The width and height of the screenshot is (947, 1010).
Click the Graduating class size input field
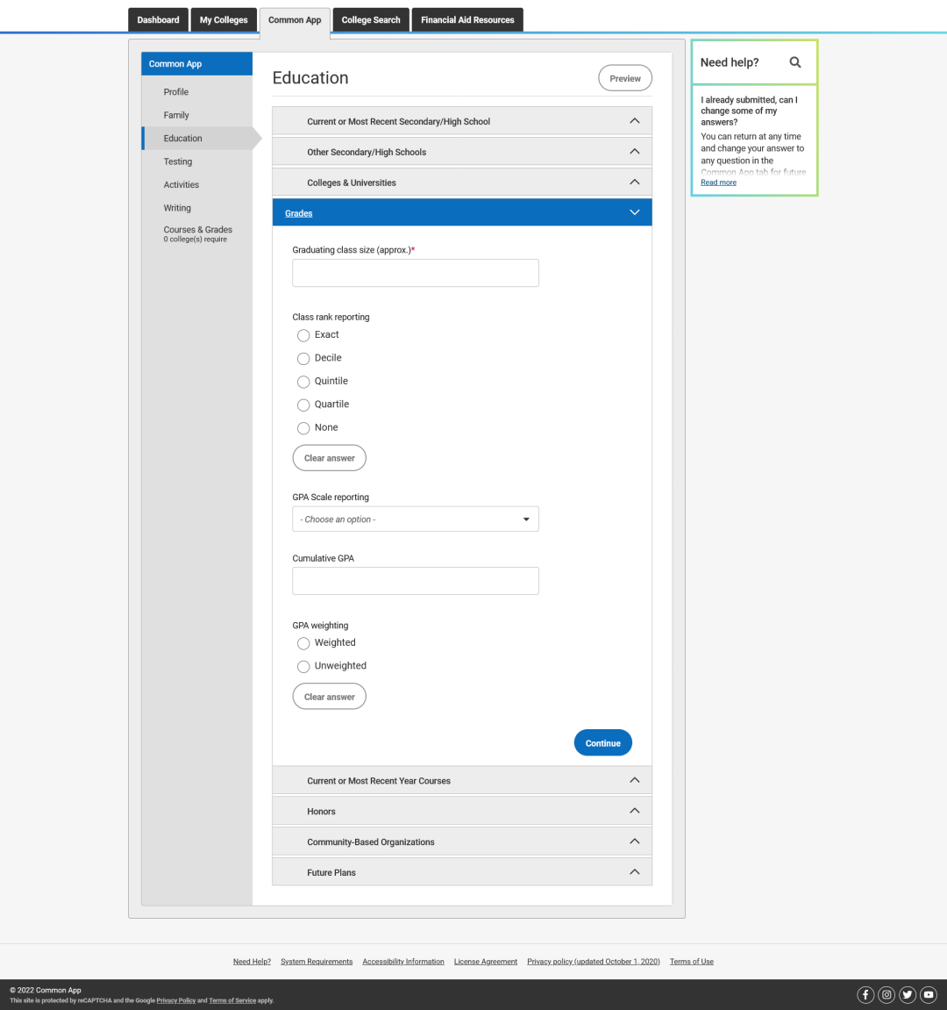pyautogui.click(x=416, y=273)
